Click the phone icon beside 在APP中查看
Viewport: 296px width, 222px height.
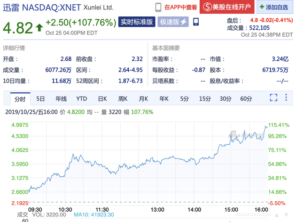click(x=159, y=7)
